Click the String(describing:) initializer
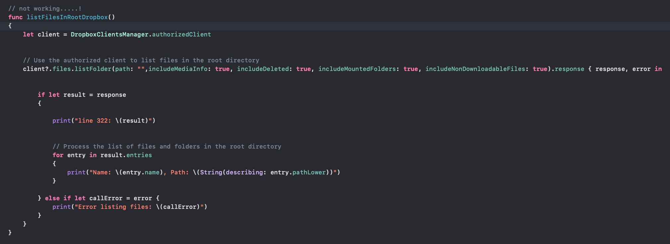Screen dimensions: 670x244 211,172
